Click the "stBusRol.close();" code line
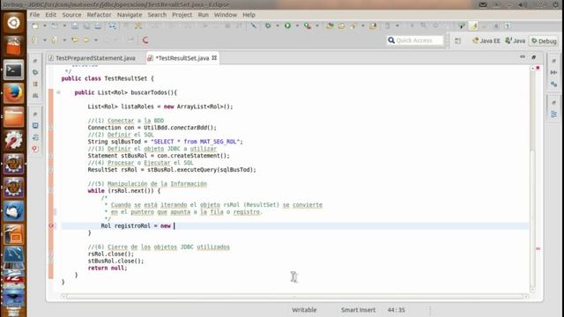The height and width of the screenshot is (317, 564). click(115, 261)
